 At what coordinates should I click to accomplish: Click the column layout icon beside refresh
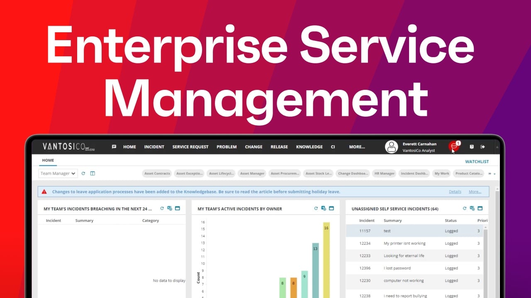[93, 173]
